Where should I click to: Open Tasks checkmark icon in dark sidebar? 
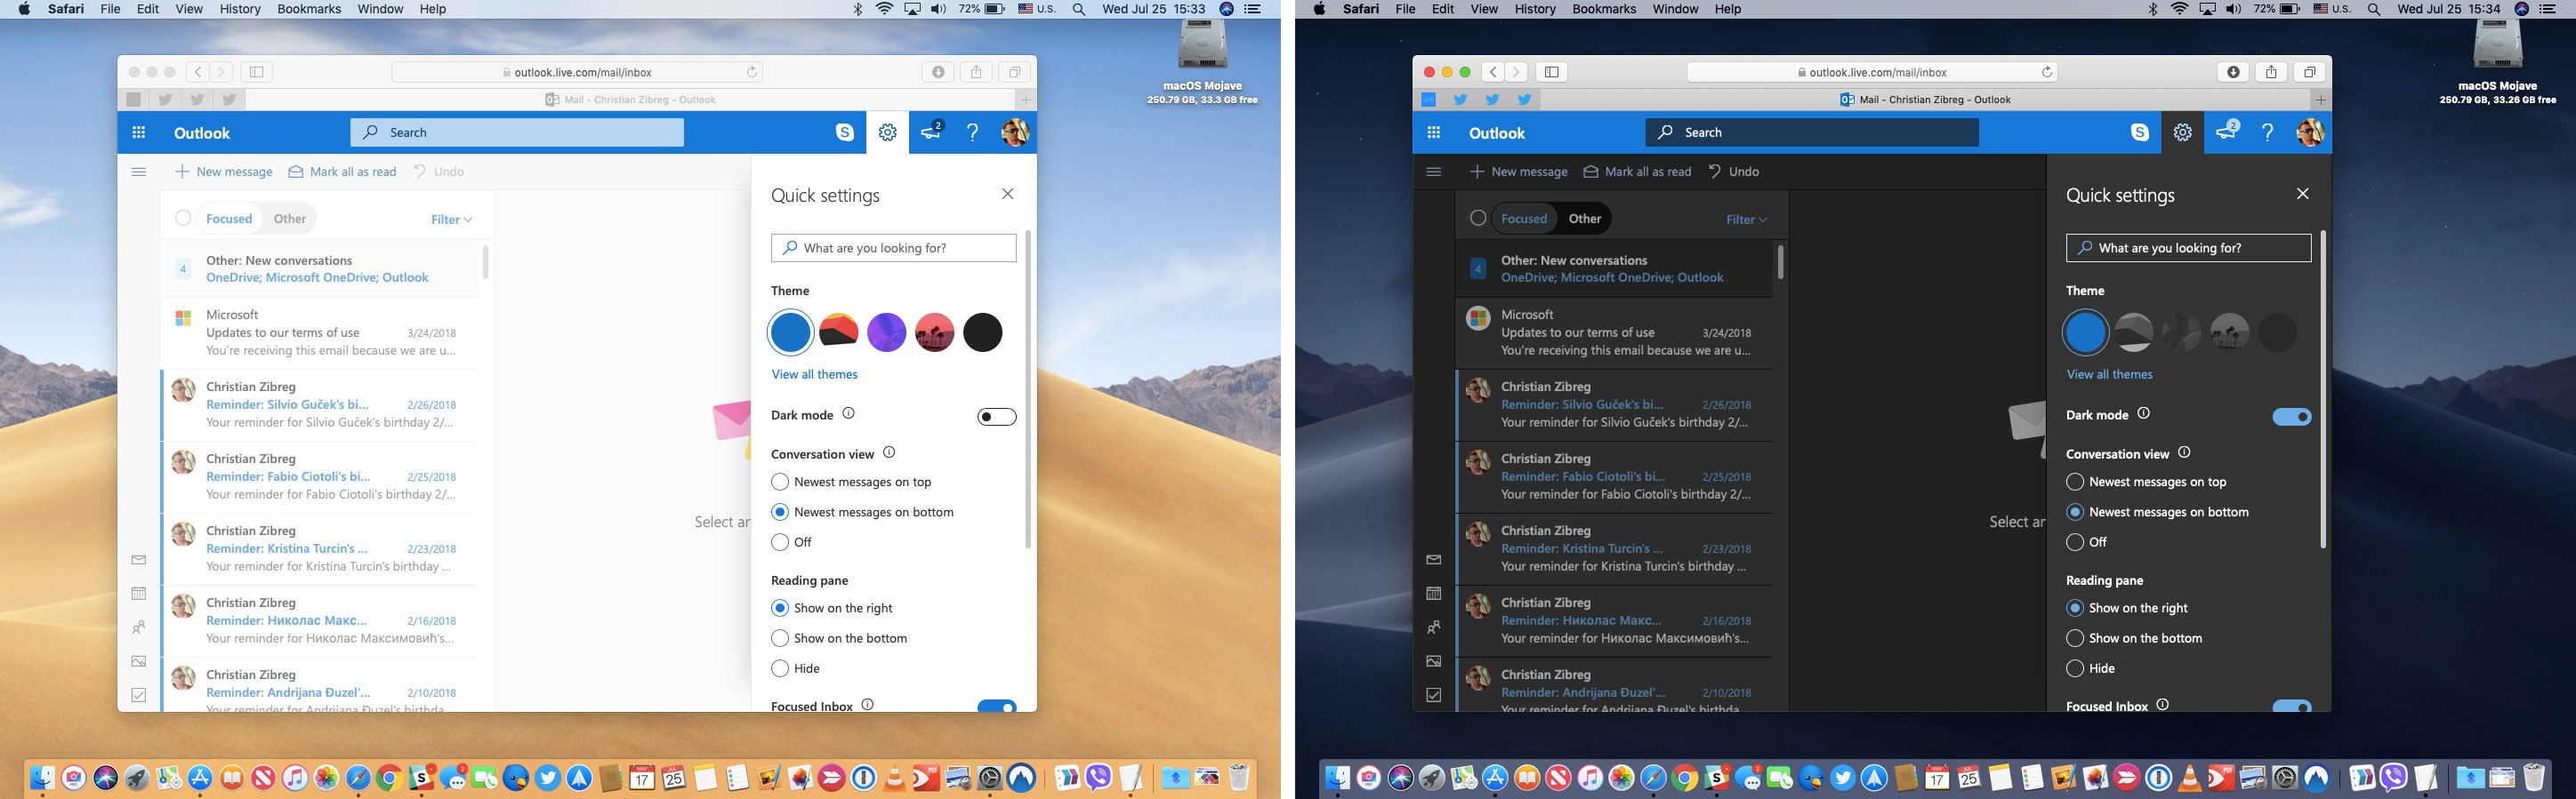(1434, 695)
